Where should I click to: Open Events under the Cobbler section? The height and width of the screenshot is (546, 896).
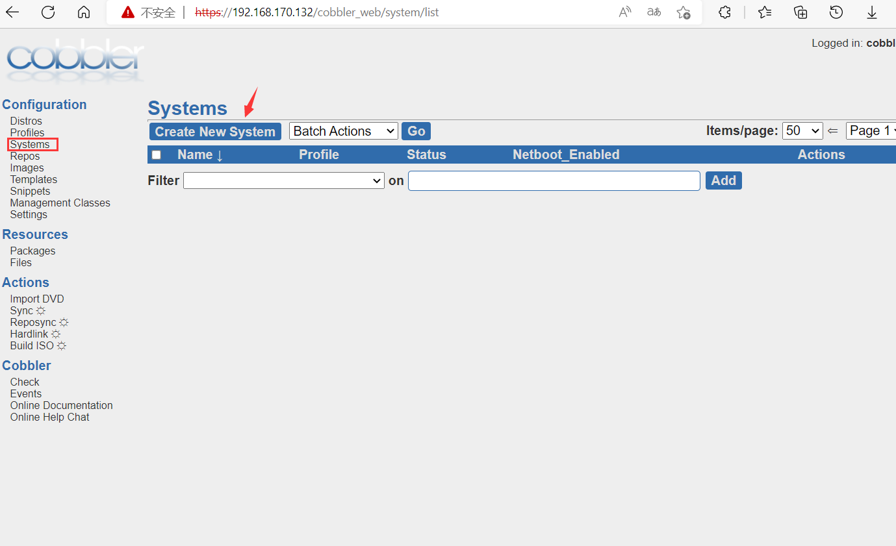(x=26, y=394)
